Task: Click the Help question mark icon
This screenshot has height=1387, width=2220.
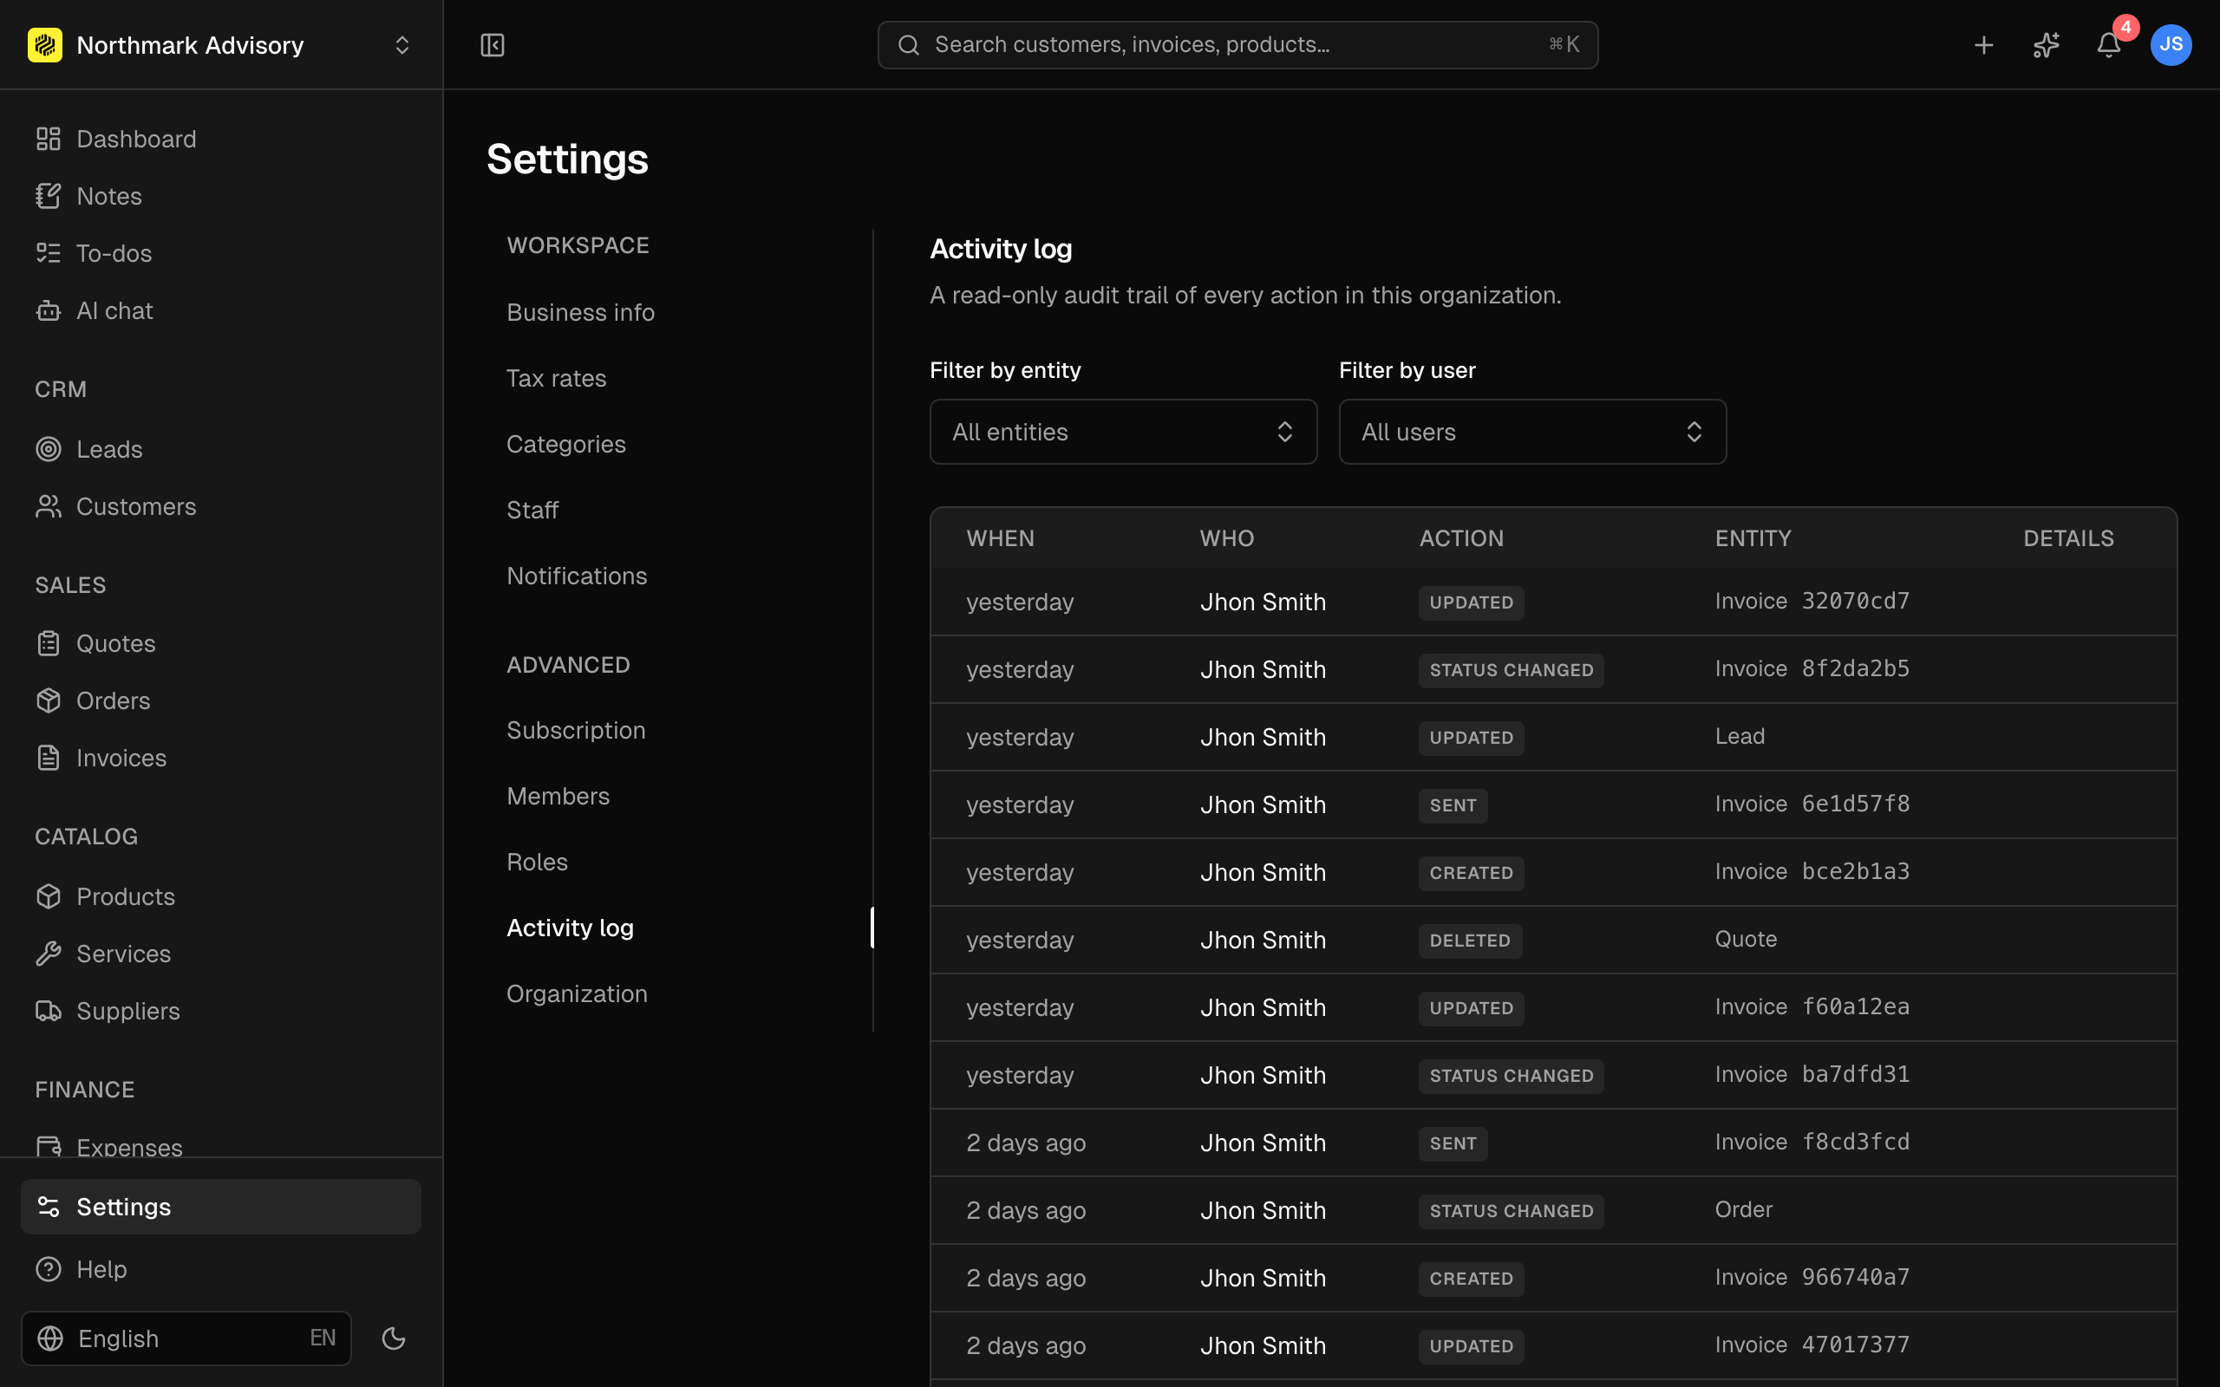Action: [49, 1268]
